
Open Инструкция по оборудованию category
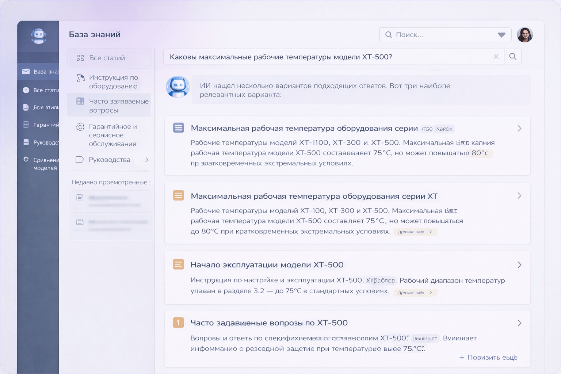coord(113,82)
